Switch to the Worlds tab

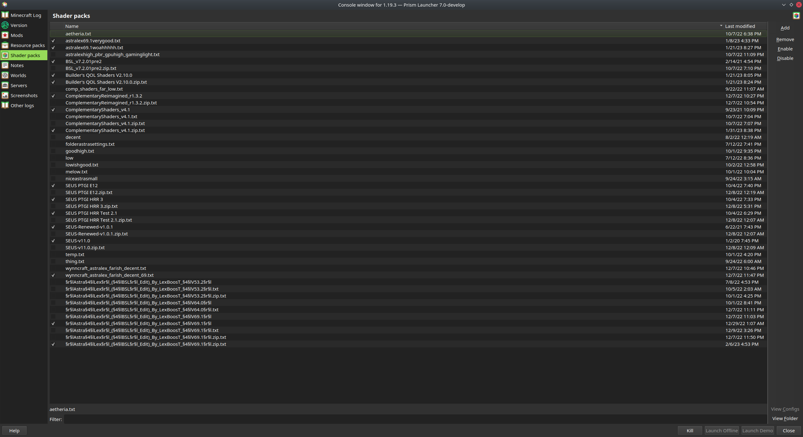[24, 75]
